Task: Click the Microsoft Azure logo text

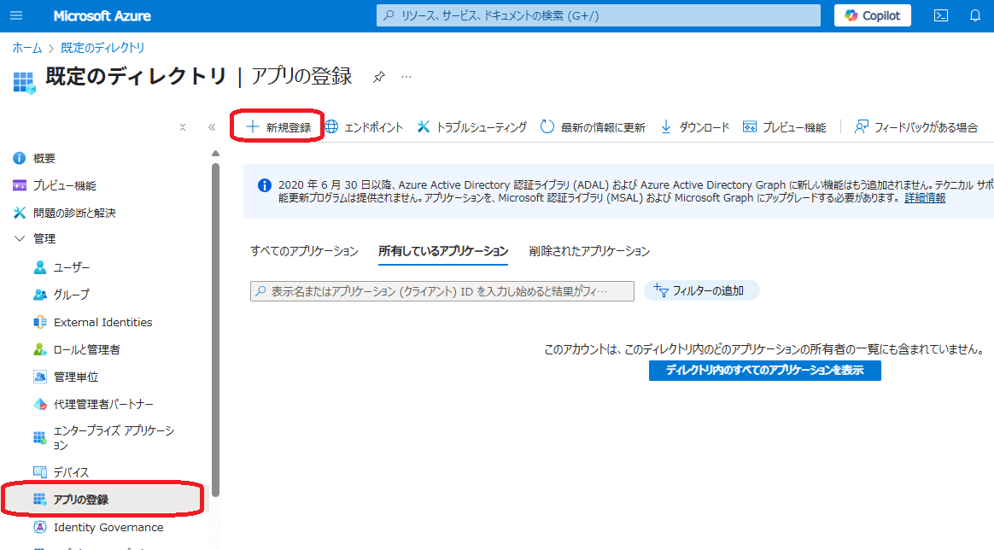Action: click(102, 16)
